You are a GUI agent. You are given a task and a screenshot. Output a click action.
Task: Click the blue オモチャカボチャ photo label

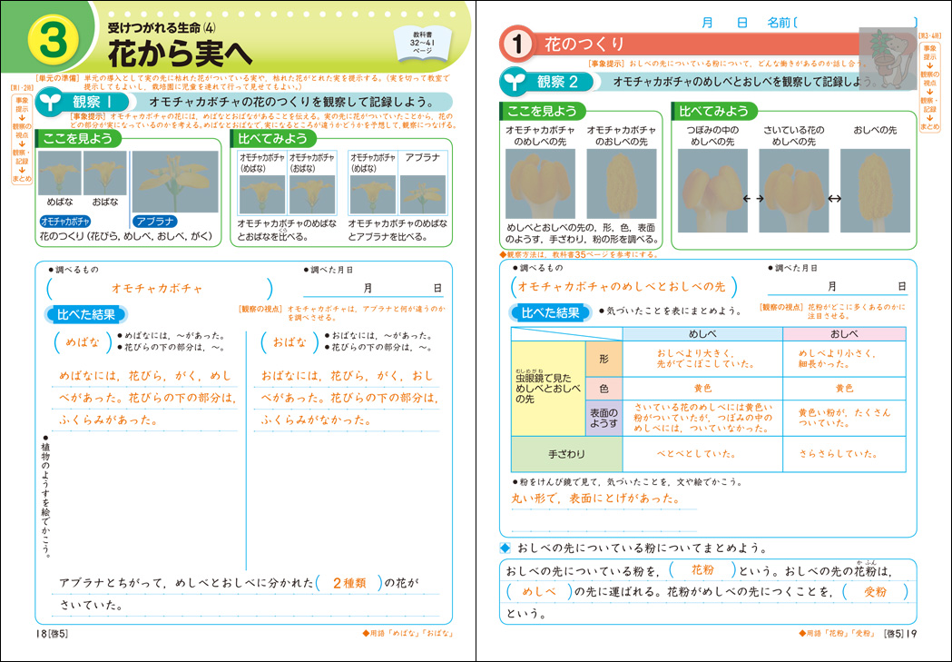pos(65,222)
